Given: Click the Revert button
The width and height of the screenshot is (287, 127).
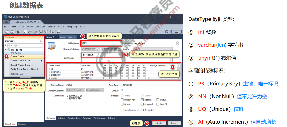Looking at the screenshot, I should tap(174, 123).
